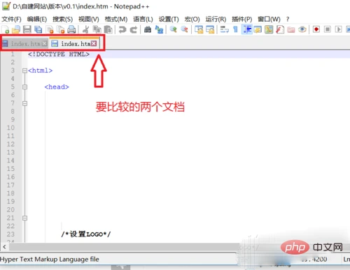Zoom in using the magnifier plus icon
This screenshot has width=350, height=270.
173,29
